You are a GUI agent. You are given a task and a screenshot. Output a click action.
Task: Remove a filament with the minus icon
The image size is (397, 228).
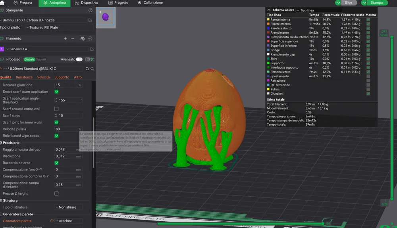pyautogui.click(x=73, y=38)
